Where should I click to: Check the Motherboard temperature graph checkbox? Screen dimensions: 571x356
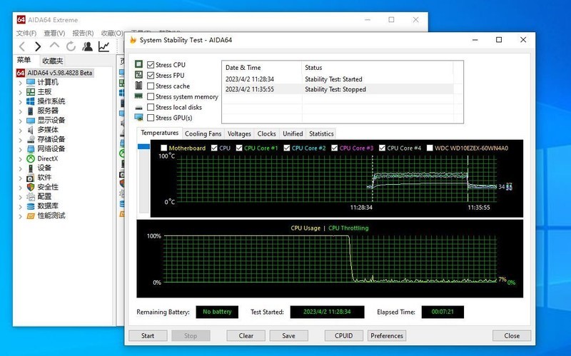coord(164,148)
